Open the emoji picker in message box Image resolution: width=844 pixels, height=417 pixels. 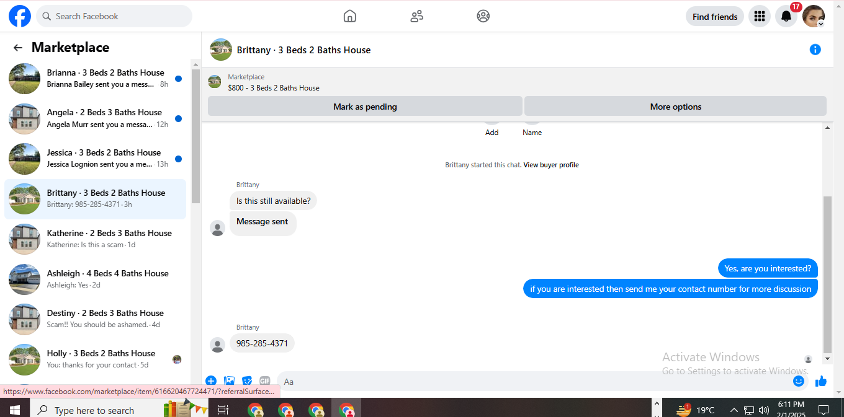(x=799, y=381)
